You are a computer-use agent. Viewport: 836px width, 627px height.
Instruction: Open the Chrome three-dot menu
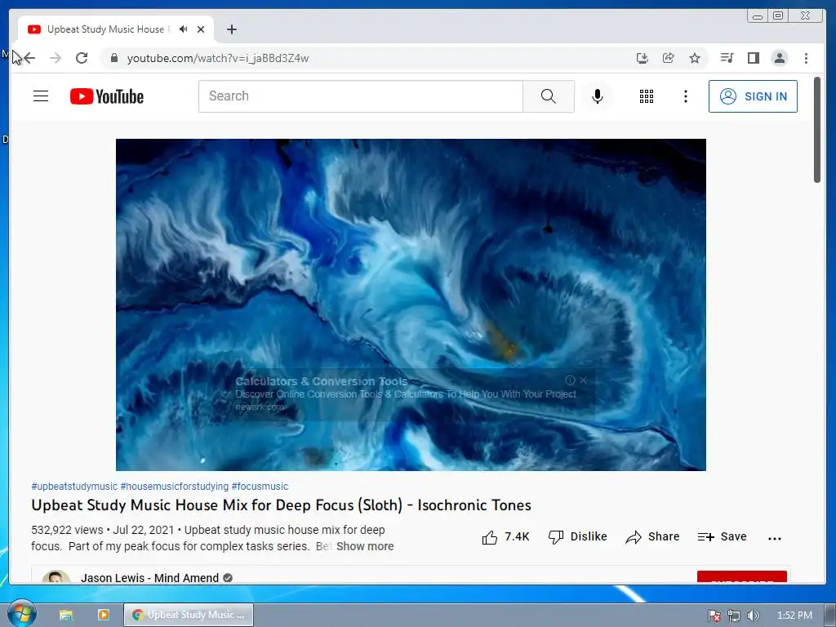point(806,58)
